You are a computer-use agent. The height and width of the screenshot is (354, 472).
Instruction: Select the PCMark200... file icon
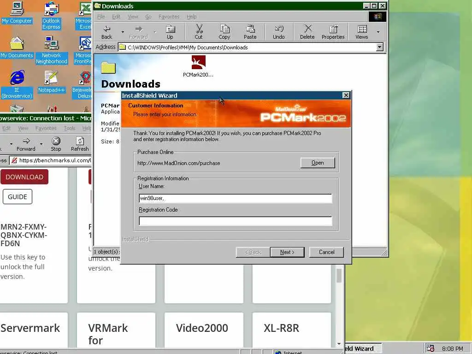coord(198,66)
